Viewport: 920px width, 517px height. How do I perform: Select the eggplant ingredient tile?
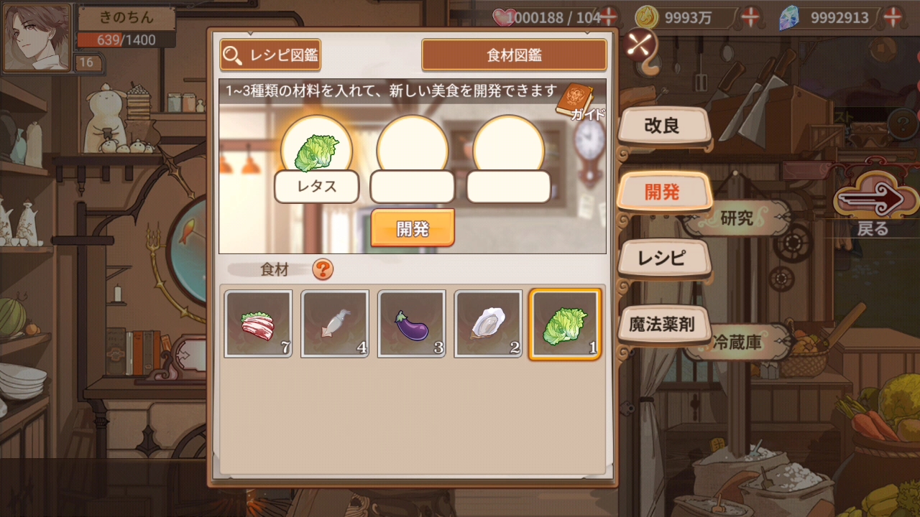tap(412, 324)
